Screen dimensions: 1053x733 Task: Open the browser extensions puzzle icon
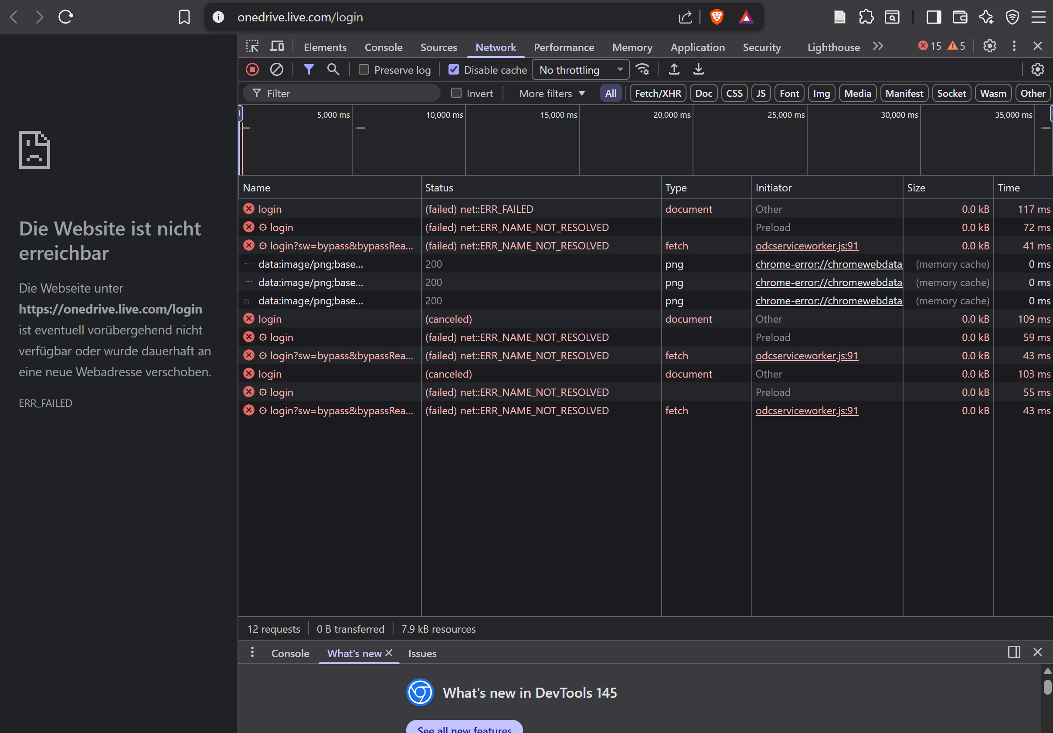tap(866, 17)
